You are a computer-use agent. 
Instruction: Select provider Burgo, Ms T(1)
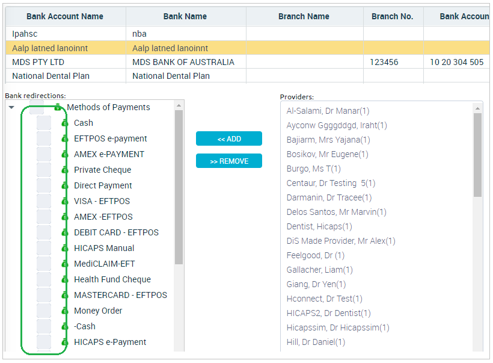[x=313, y=169]
